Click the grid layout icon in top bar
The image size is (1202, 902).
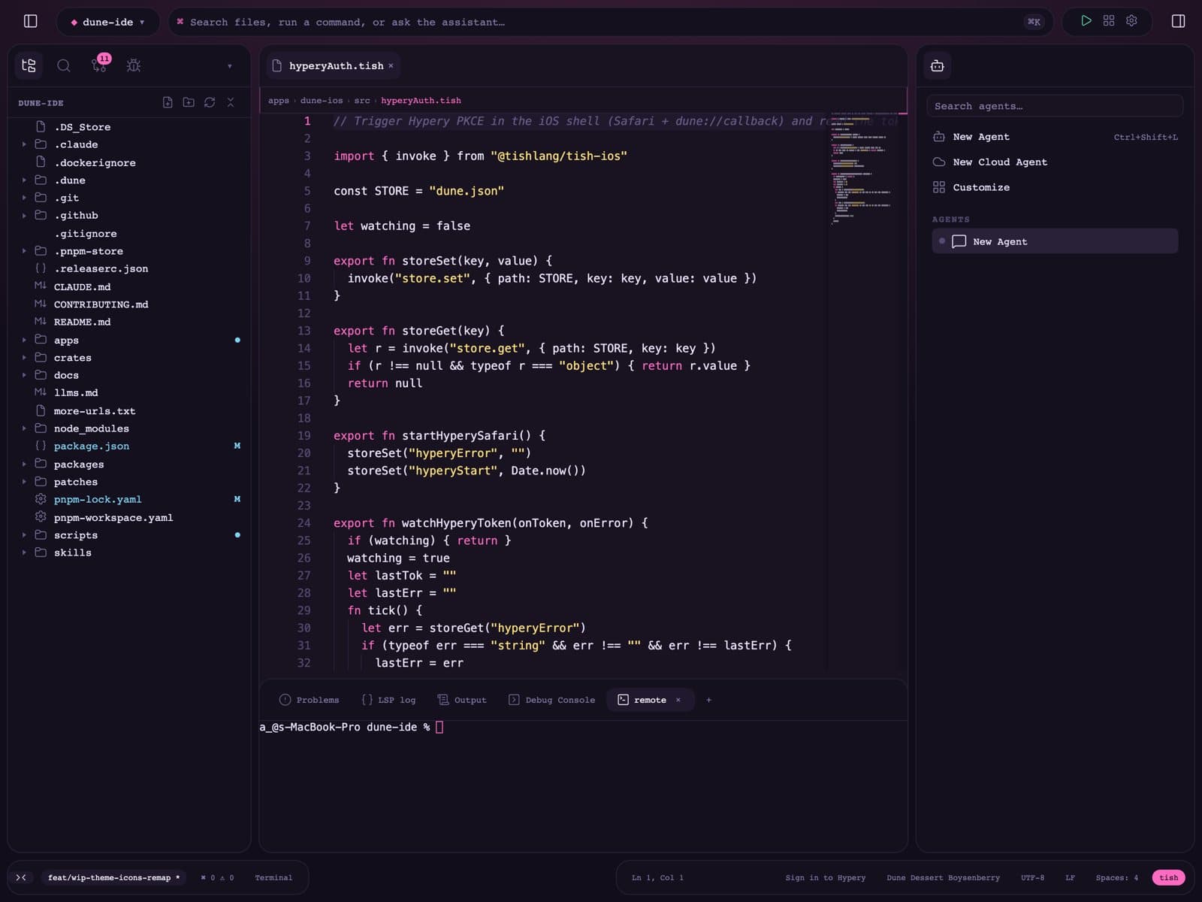1109,21
